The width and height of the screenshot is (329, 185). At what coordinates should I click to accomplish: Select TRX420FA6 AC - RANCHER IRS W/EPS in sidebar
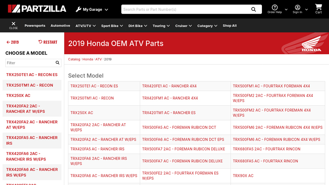pos(32,172)
